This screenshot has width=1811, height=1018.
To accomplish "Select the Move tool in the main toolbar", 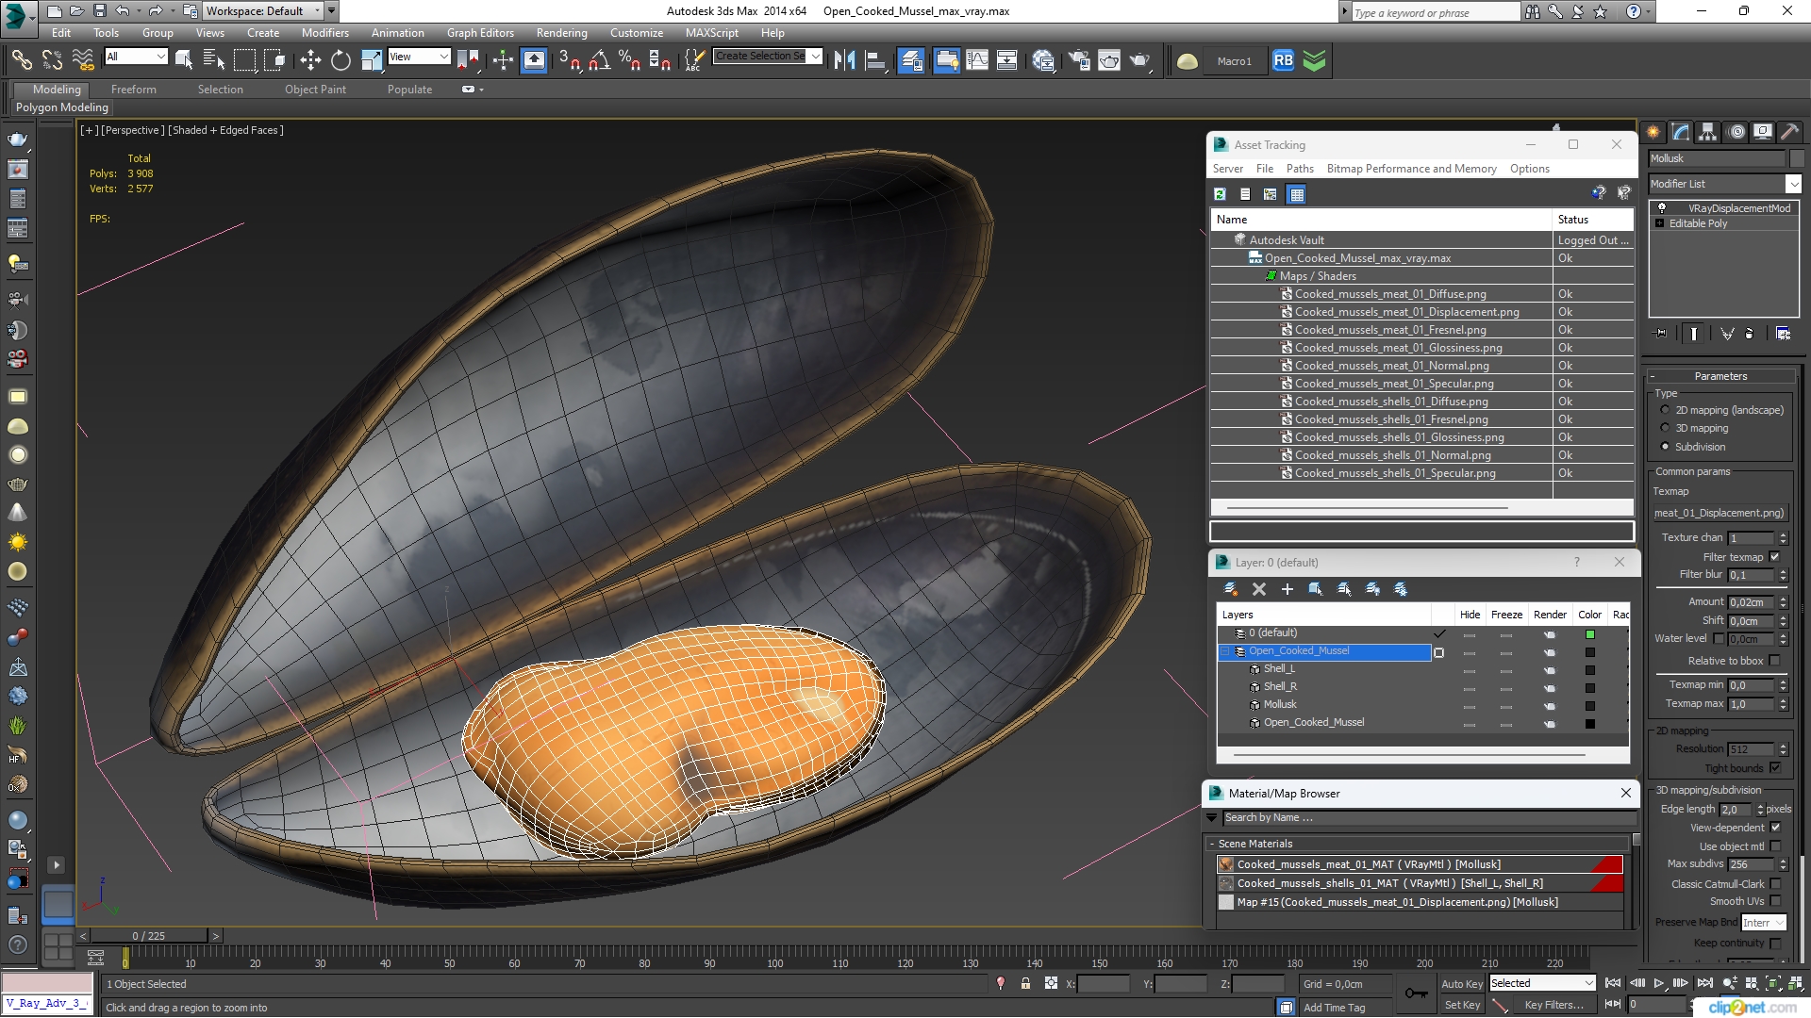I will [x=310, y=61].
